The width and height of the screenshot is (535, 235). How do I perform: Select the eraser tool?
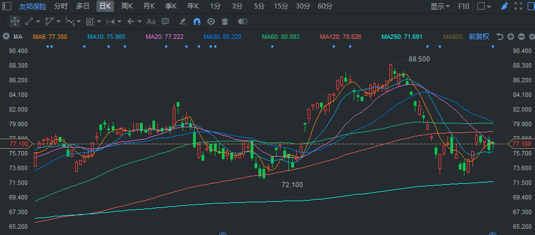click(x=182, y=21)
